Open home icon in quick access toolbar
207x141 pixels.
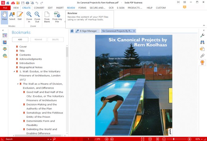(x=8, y=3)
